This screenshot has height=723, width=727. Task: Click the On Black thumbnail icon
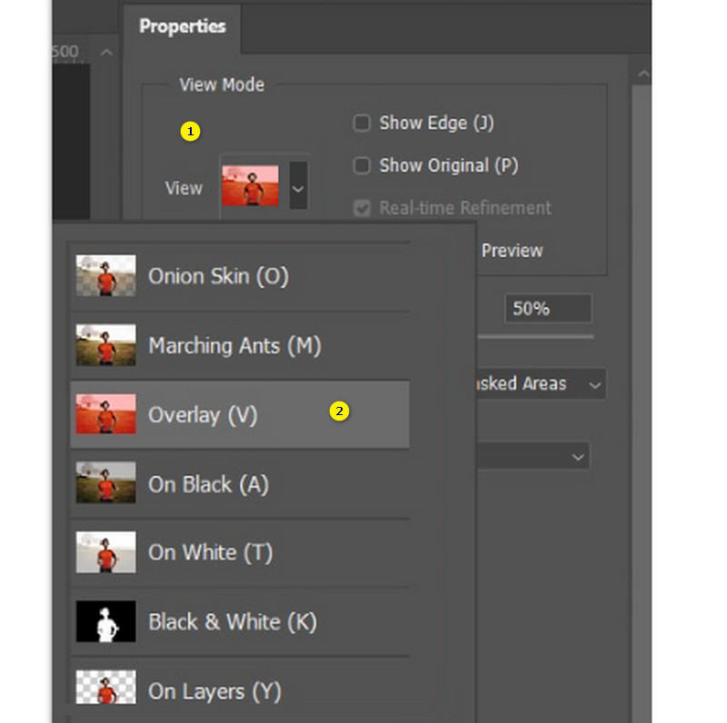pos(105,484)
